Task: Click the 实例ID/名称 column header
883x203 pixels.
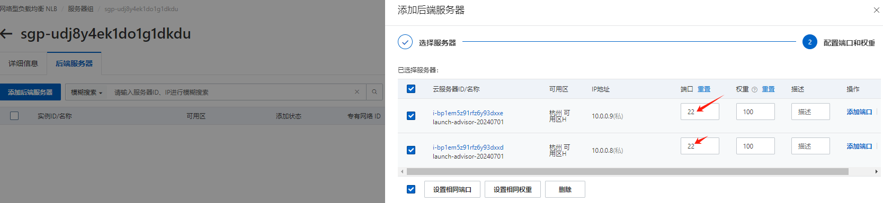Action: click(x=55, y=116)
